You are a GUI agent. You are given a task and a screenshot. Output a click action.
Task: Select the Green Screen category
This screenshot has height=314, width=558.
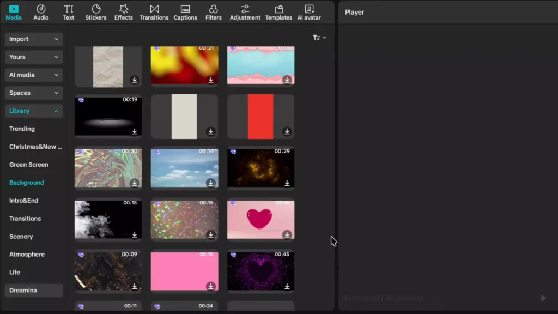[28, 164]
